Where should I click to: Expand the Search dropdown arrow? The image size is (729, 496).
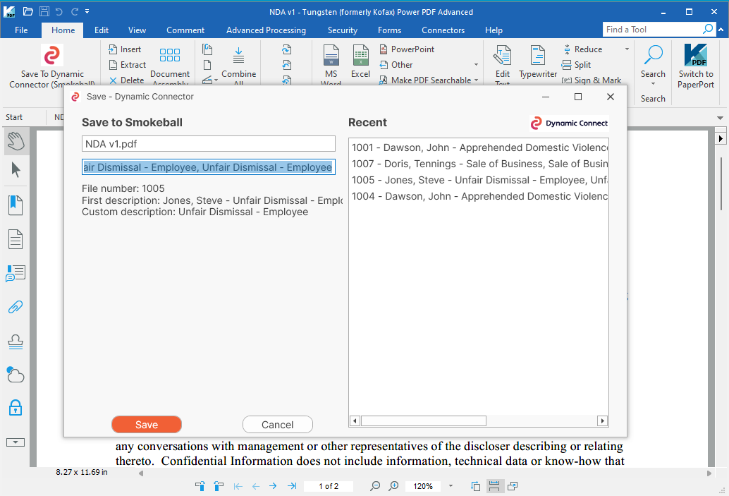click(653, 85)
